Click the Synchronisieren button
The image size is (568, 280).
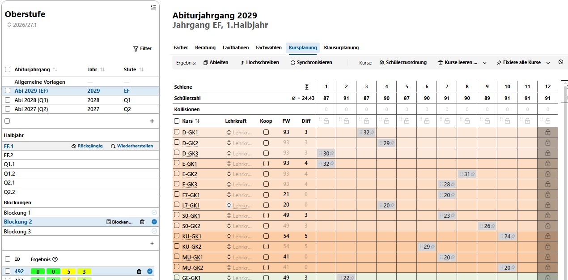pos(311,63)
